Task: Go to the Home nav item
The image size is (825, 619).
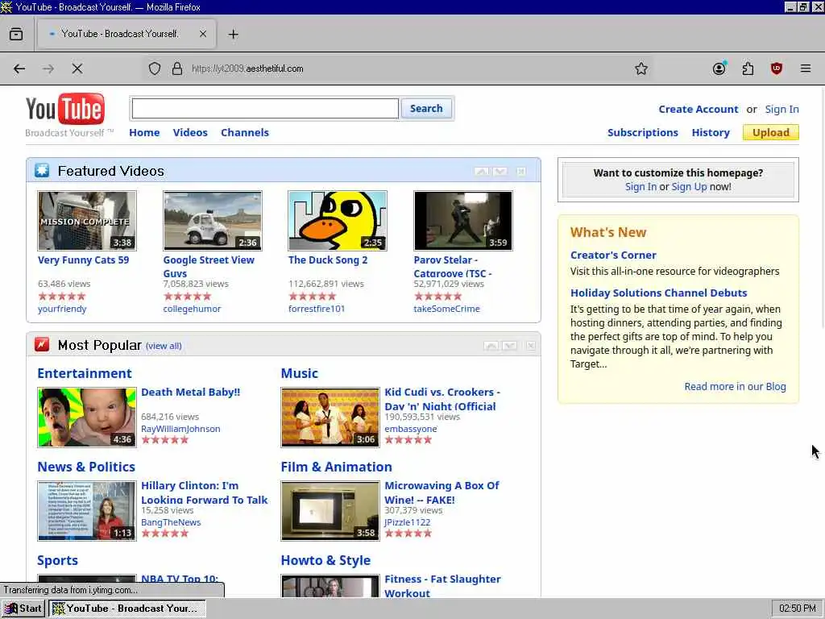Action: [x=144, y=133]
